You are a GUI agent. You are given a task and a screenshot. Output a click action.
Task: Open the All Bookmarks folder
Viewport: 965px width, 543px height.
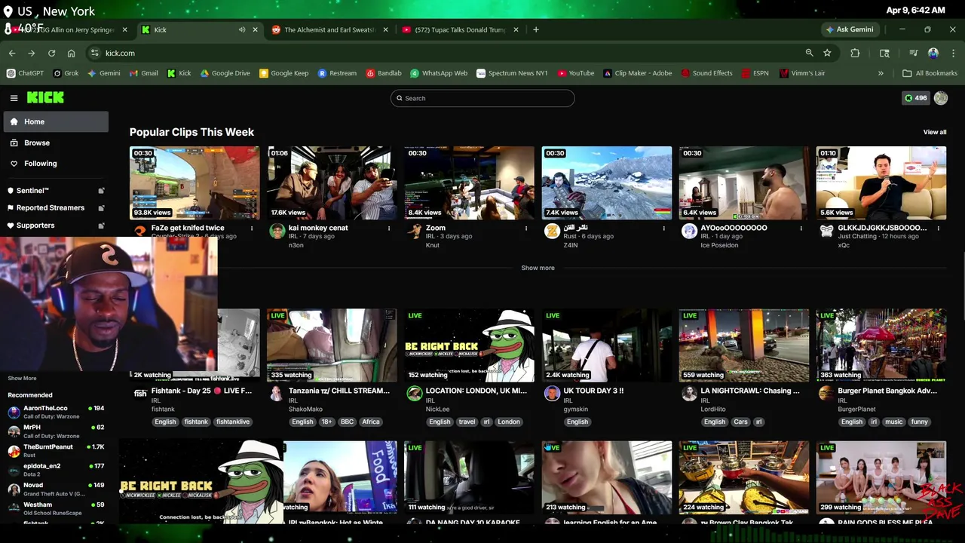click(930, 73)
